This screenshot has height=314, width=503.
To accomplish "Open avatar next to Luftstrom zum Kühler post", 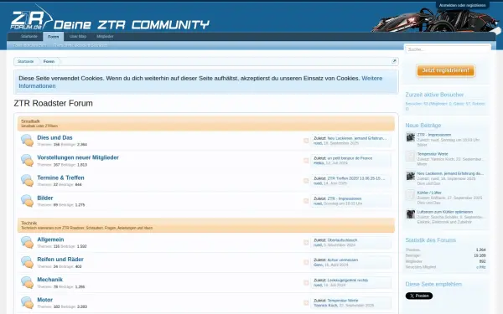I will [x=411, y=214].
